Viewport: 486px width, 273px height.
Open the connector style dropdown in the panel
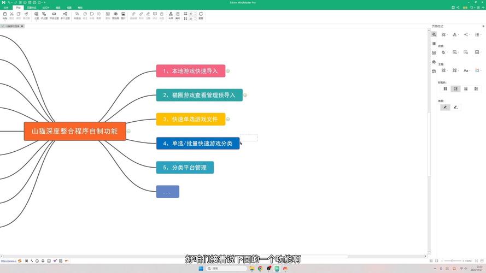coord(467,34)
